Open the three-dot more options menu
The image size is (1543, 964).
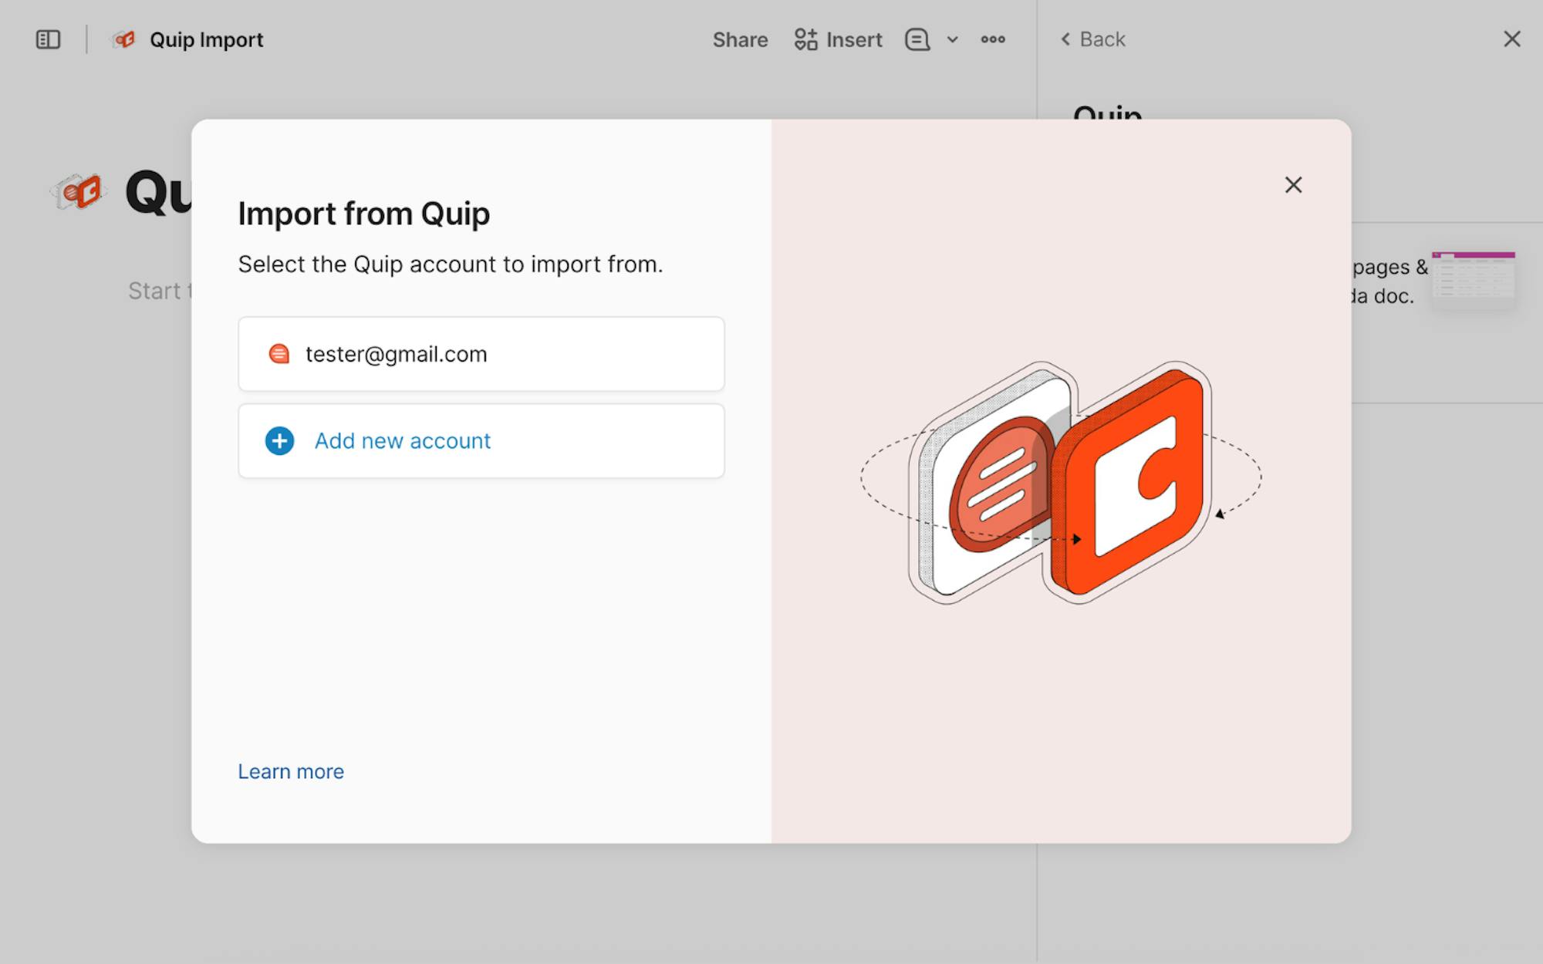click(x=993, y=39)
